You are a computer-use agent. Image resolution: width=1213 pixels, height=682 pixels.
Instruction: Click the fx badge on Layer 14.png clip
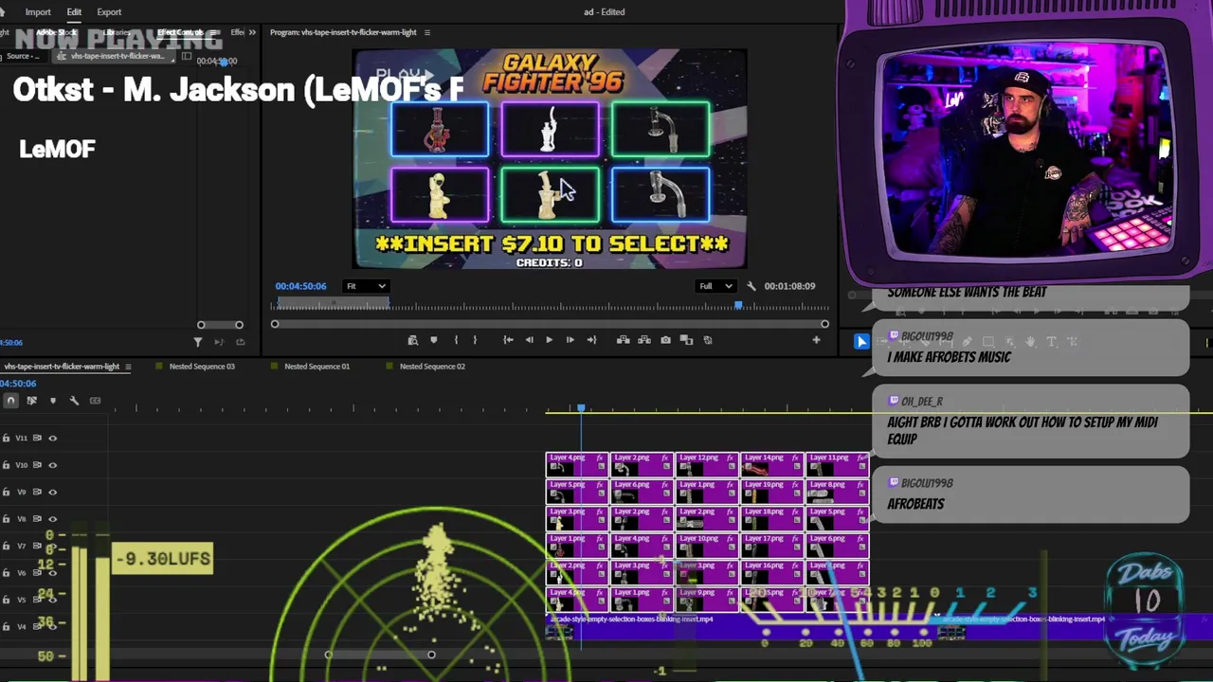pyautogui.click(x=795, y=458)
